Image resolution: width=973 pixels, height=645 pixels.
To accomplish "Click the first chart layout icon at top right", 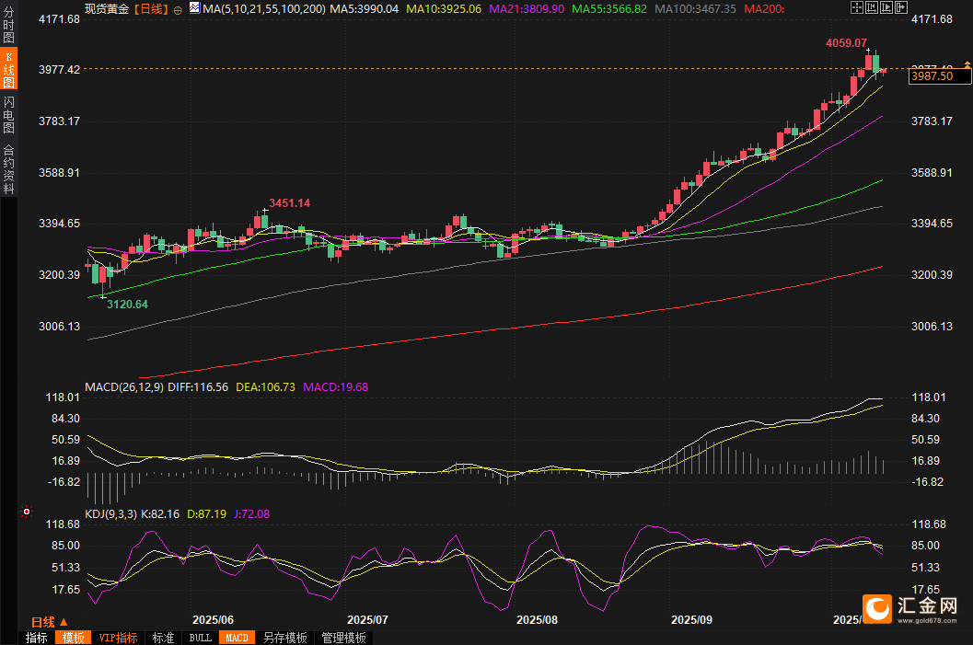I will coord(856,7).
